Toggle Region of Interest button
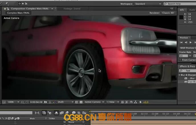The width and height of the screenshot is (196, 125). 77,102
